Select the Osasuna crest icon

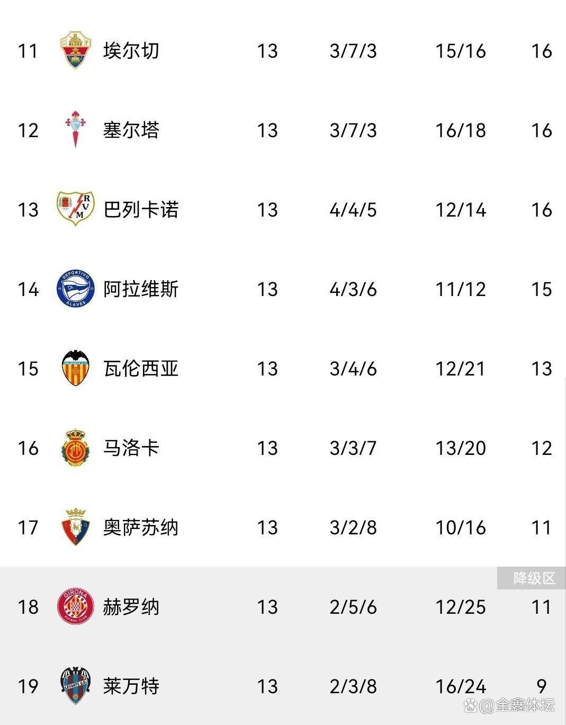click(75, 527)
